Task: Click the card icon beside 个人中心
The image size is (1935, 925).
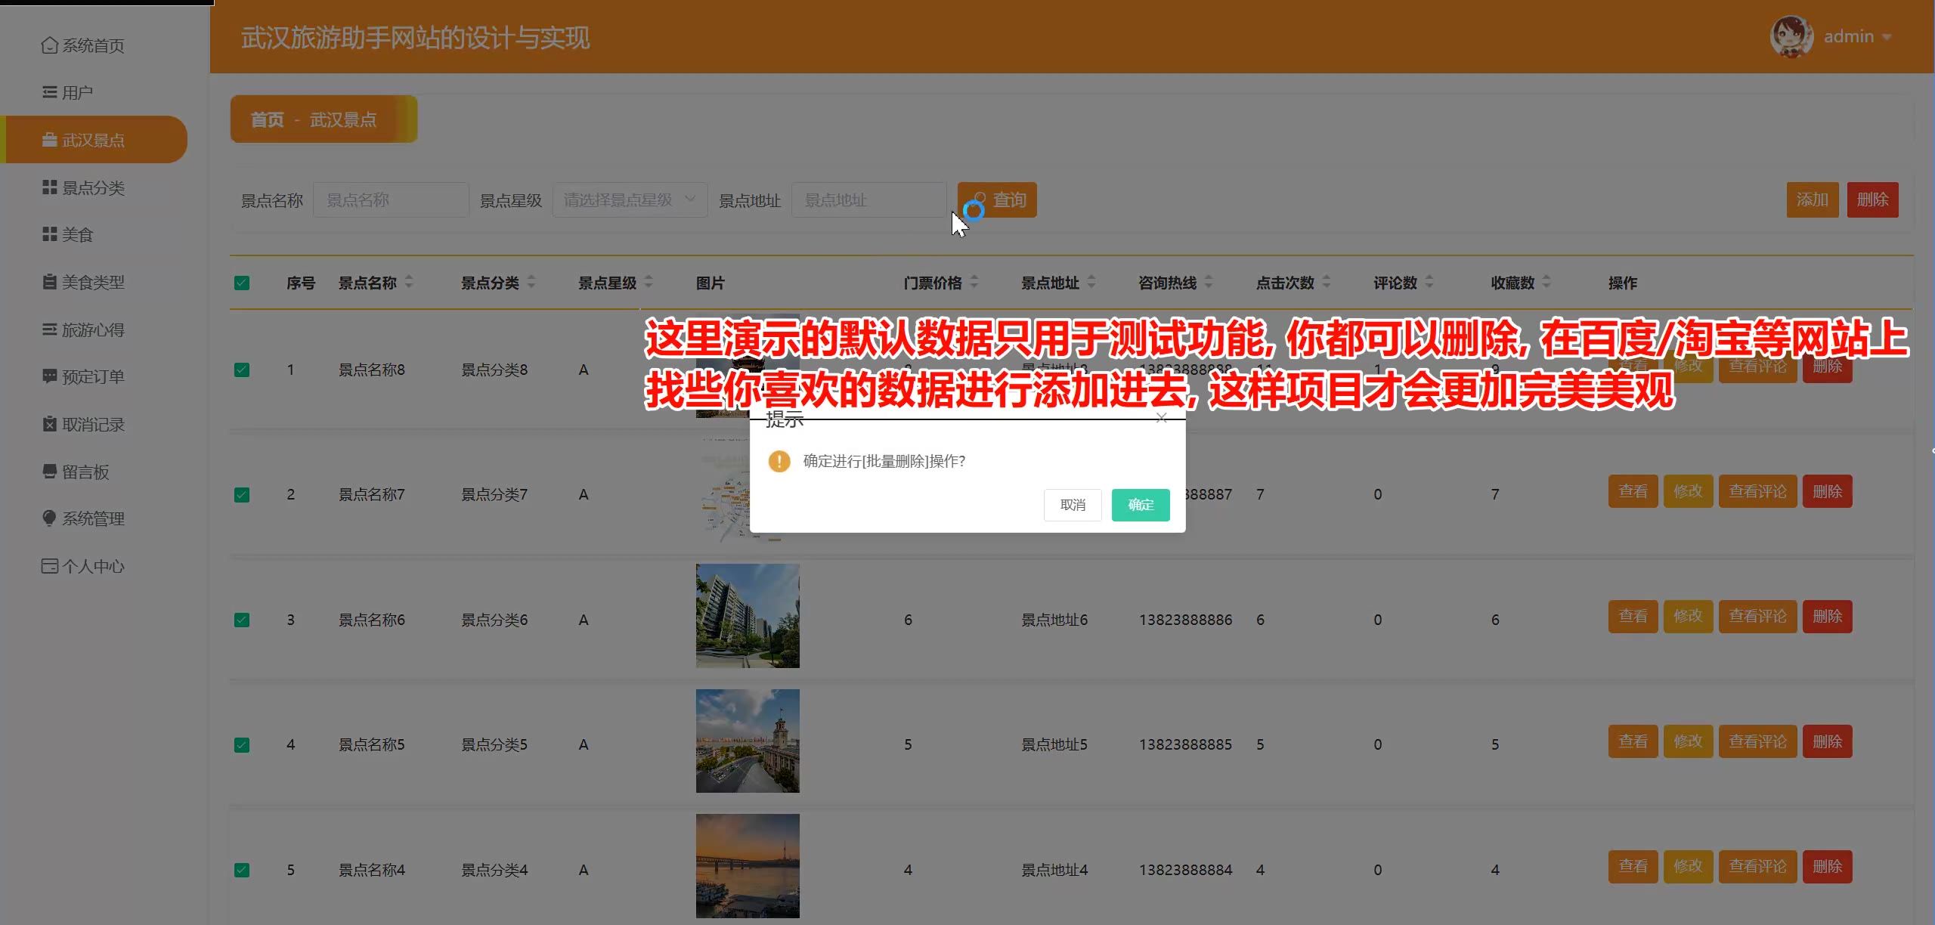Action: pyautogui.click(x=49, y=566)
